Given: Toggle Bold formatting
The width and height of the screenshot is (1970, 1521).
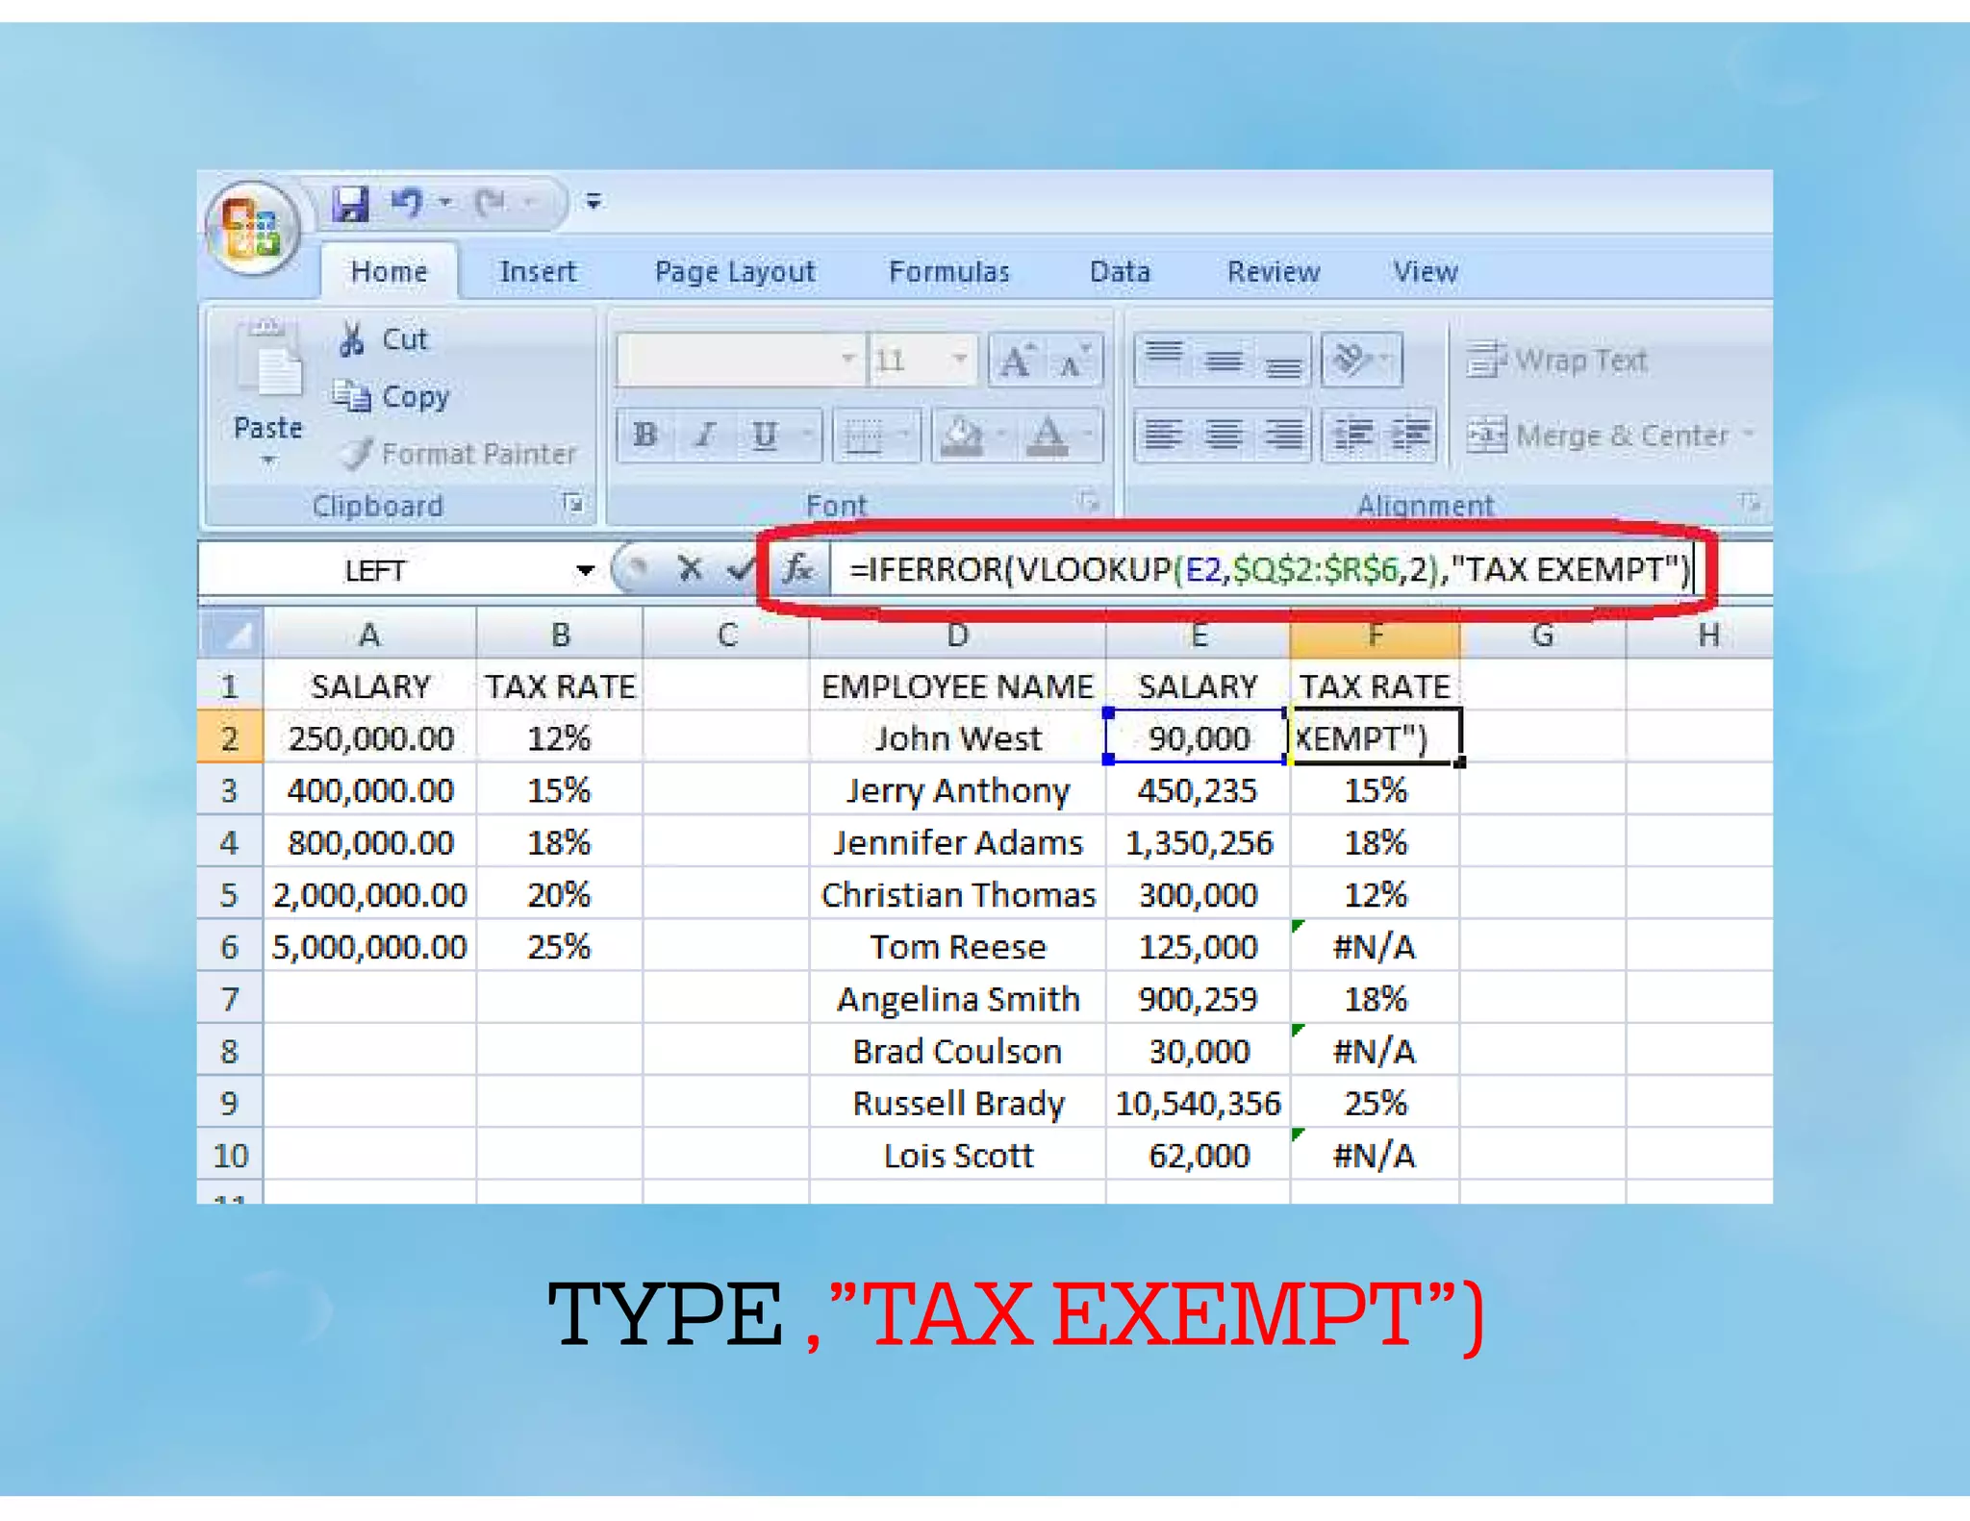Looking at the screenshot, I should pos(645,436).
